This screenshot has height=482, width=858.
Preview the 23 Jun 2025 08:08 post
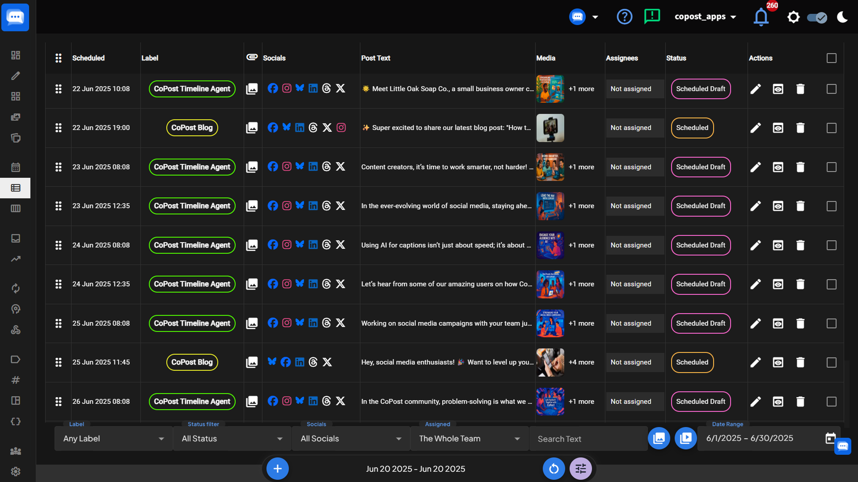(x=778, y=167)
